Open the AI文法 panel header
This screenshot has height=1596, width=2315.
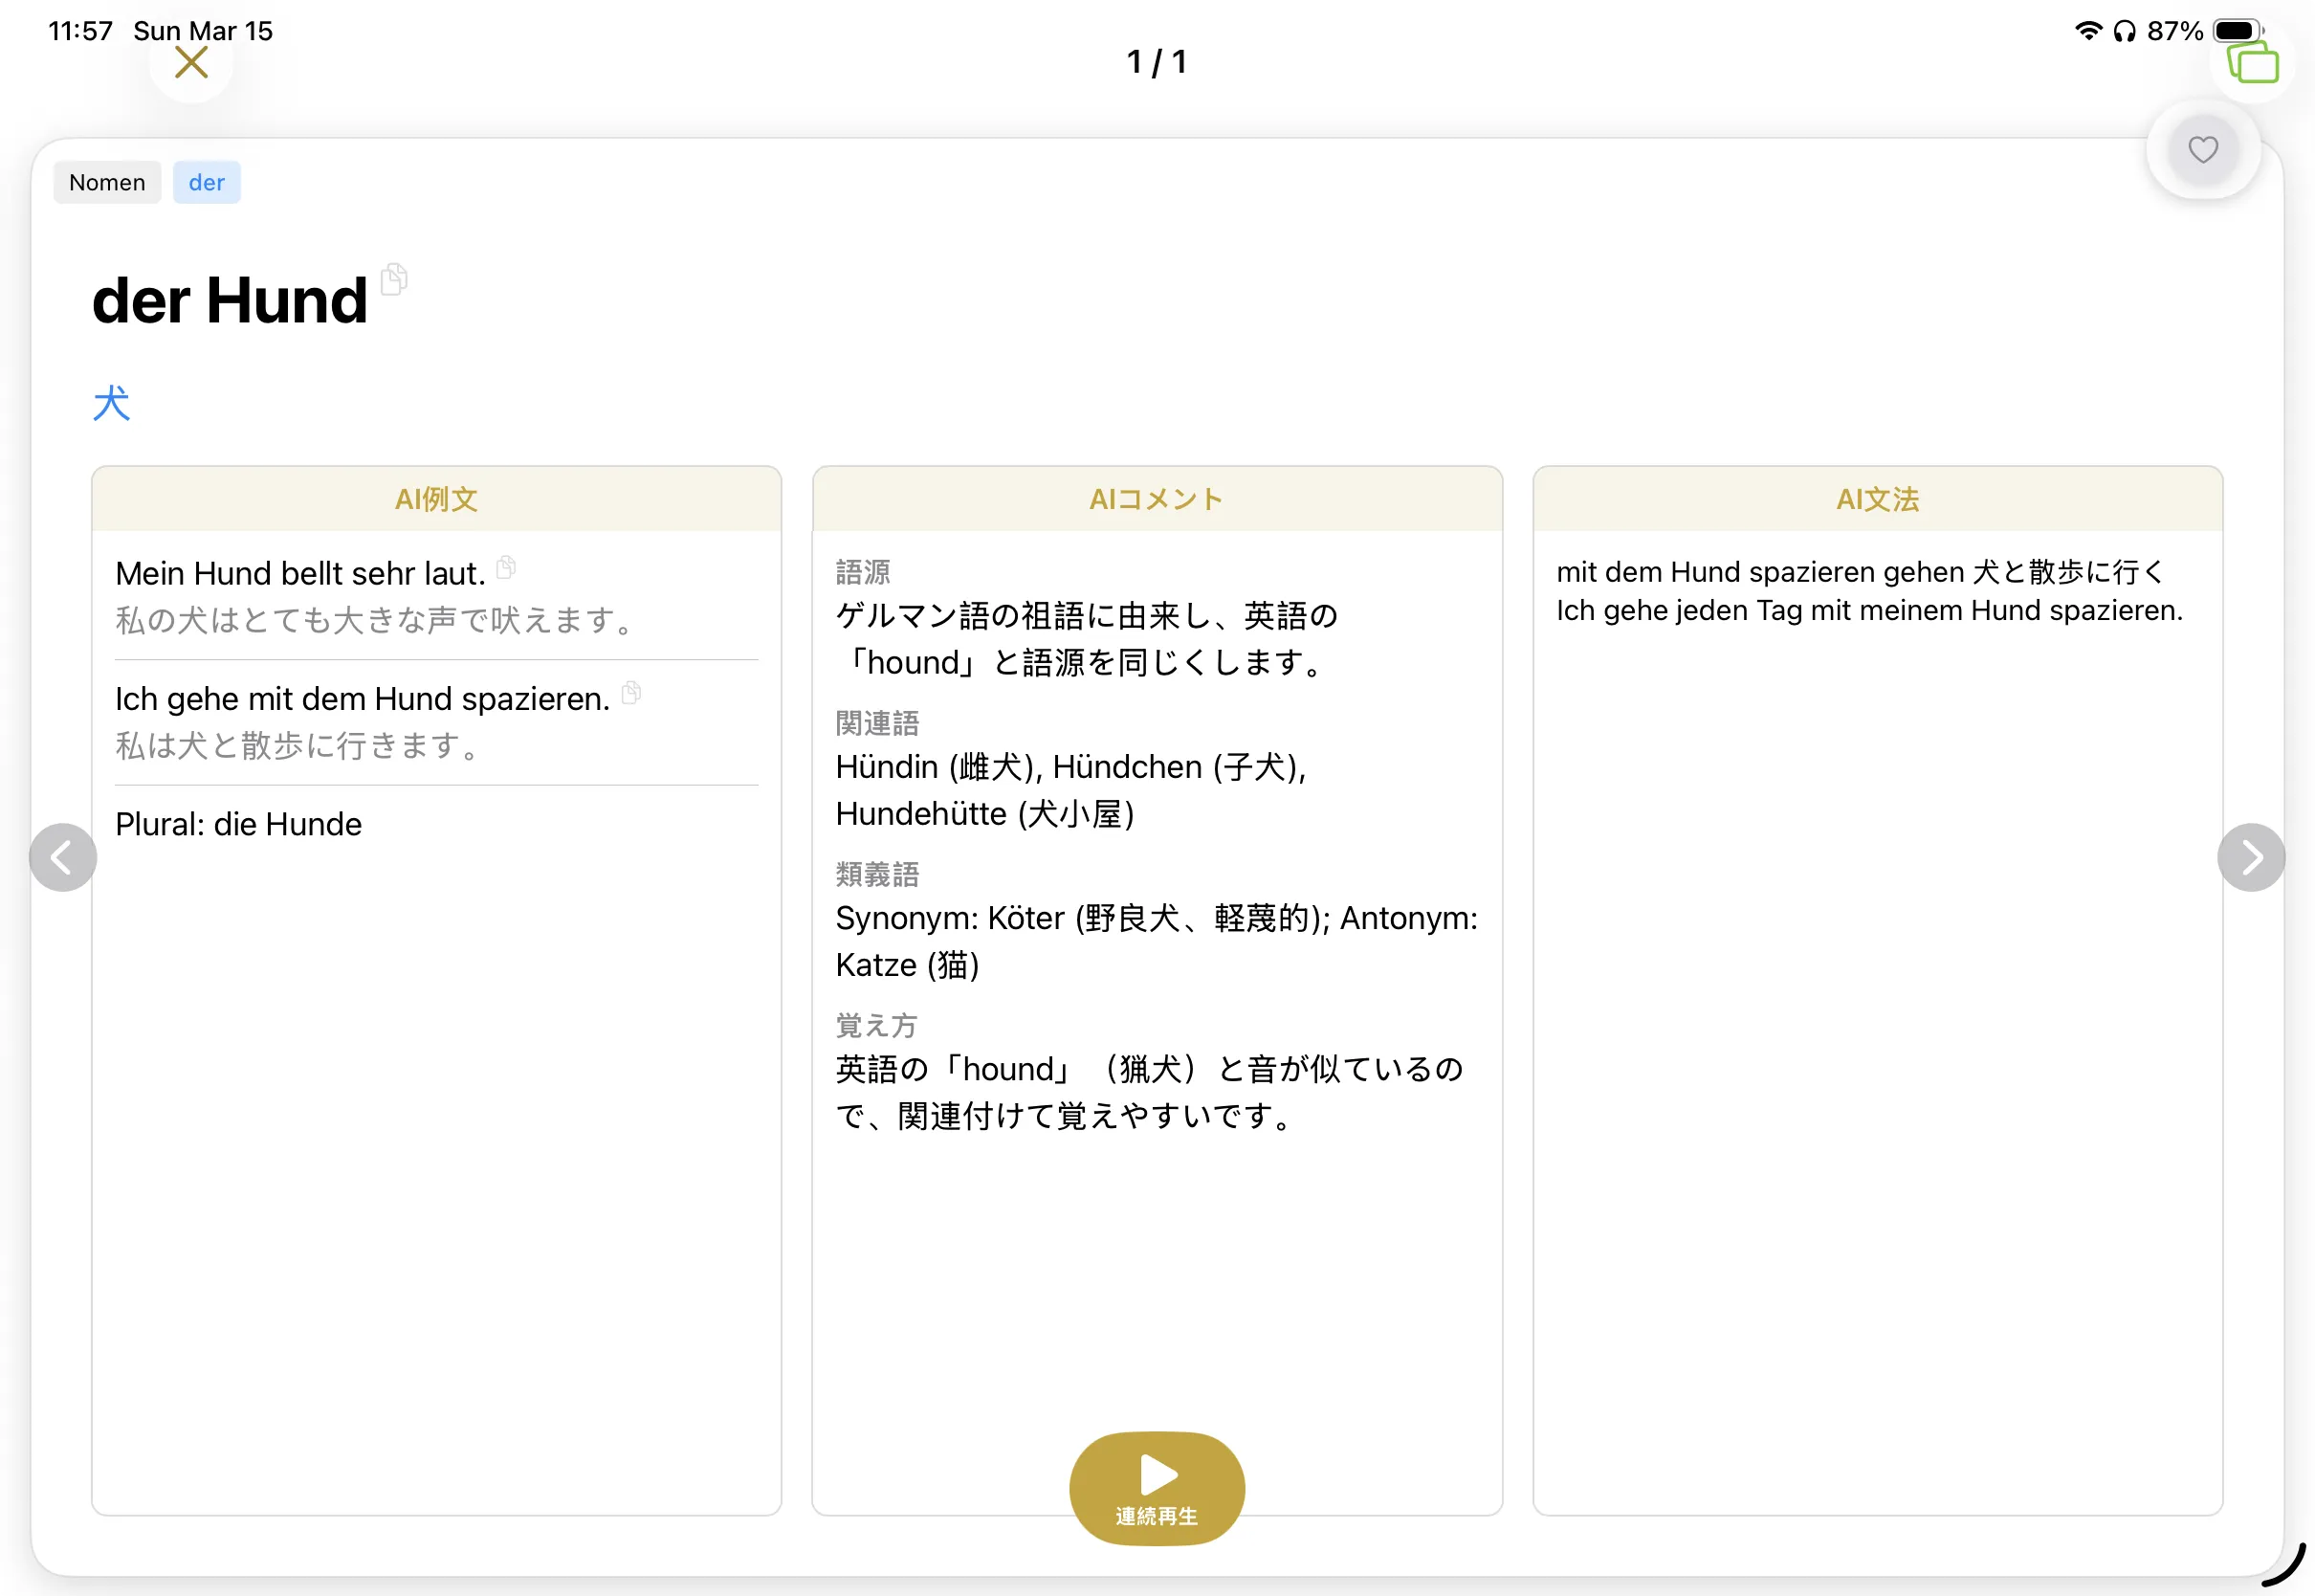click(x=1876, y=499)
